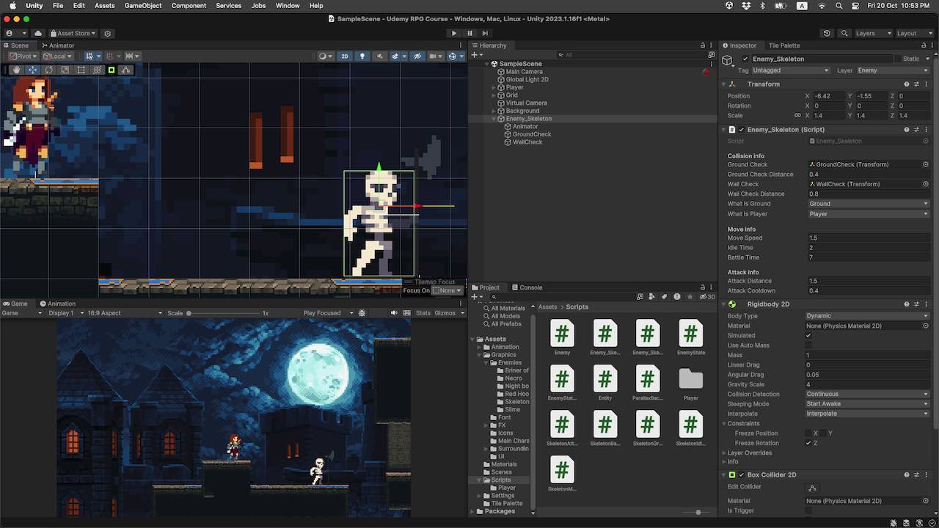The width and height of the screenshot is (939, 528).
Task: Open the global search magnifier icon
Action: pyautogui.click(x=844, y=33)
